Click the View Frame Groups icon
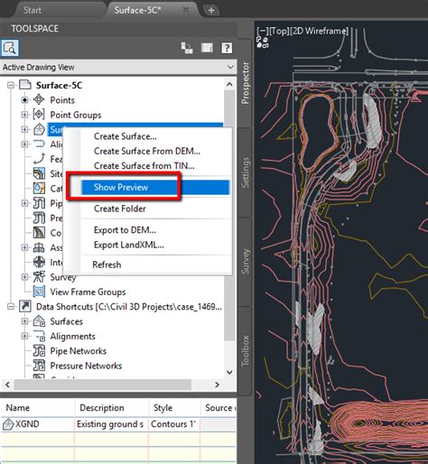The width and height of the screenshot is (428, 464). 39,292
